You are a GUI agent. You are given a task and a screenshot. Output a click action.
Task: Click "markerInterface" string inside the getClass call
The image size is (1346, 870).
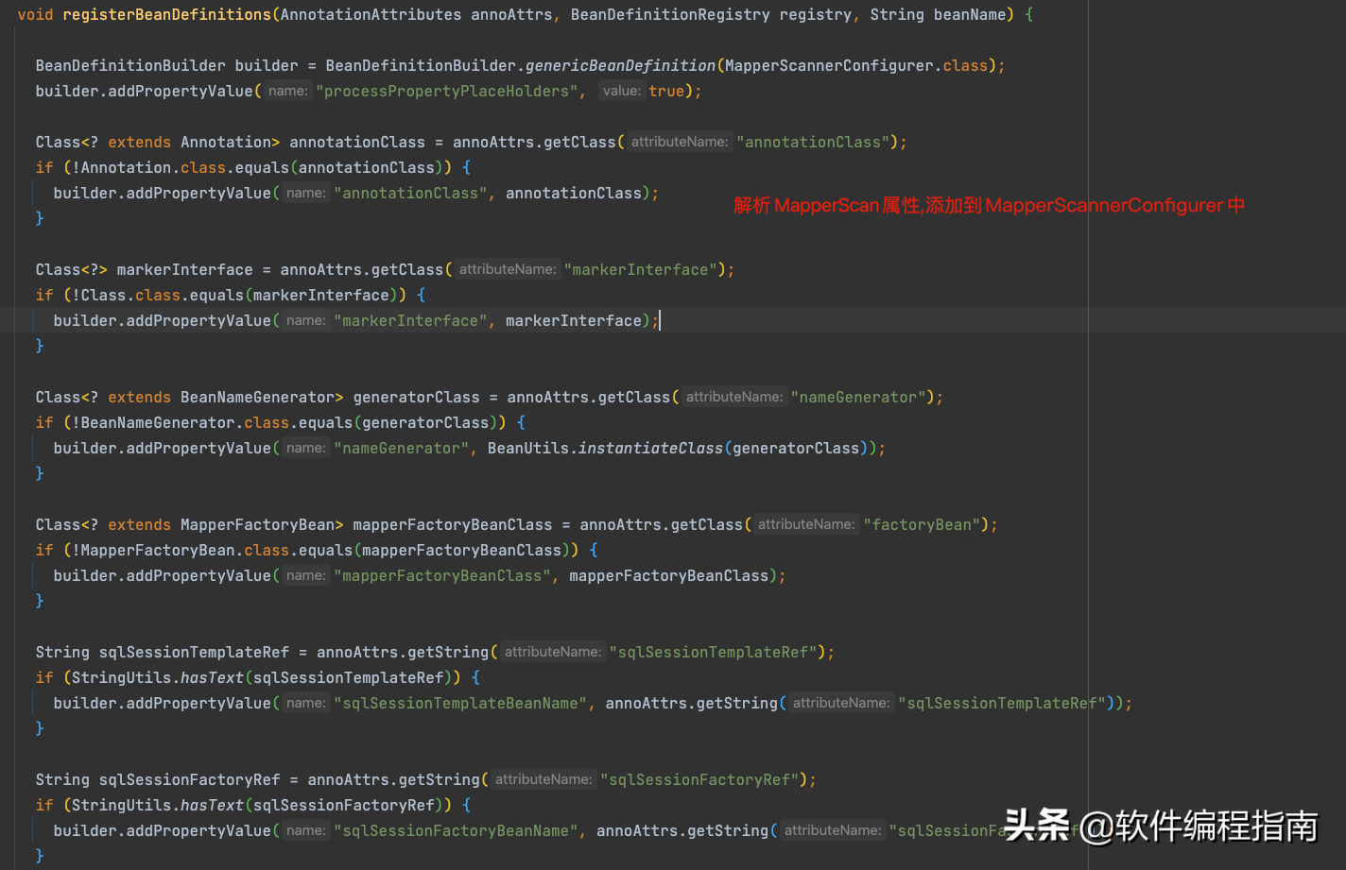pyautogui.click(x=640, y=269)
